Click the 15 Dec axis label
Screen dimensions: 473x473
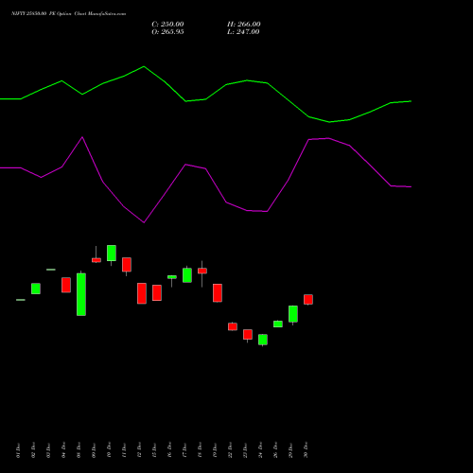click(x=154, y=450)
